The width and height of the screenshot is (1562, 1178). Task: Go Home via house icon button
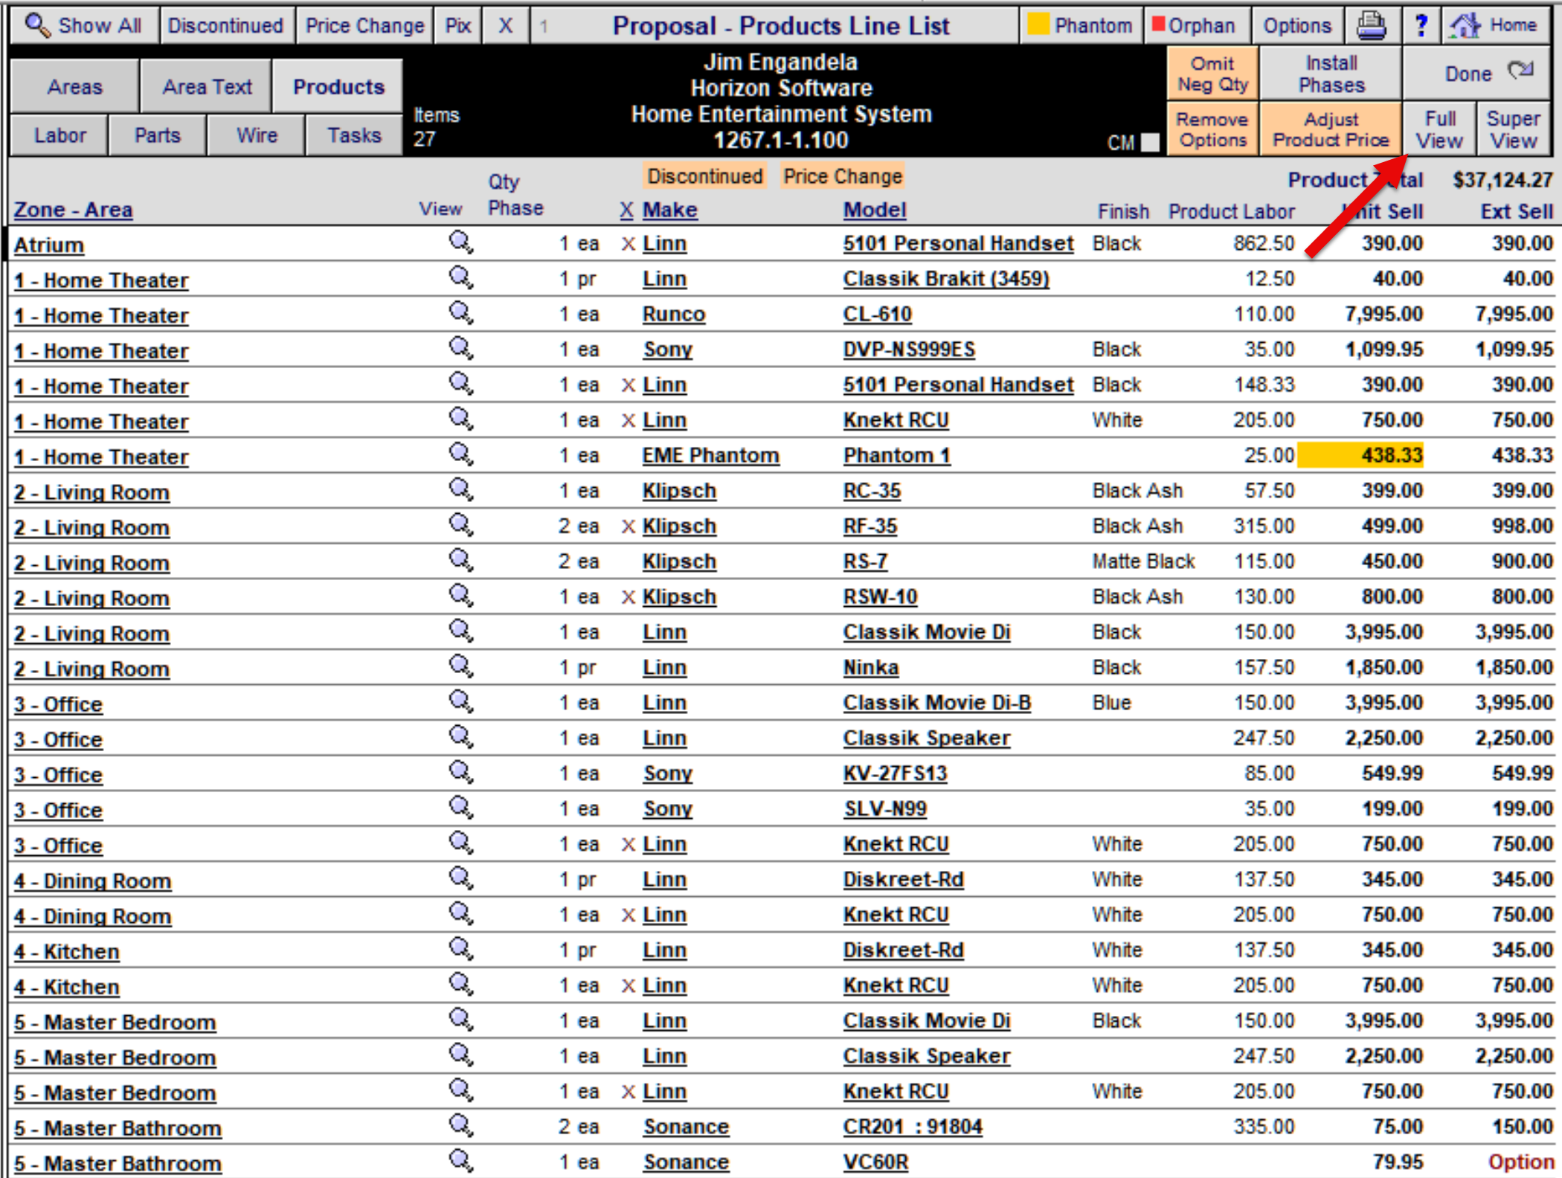[1495, 25]
